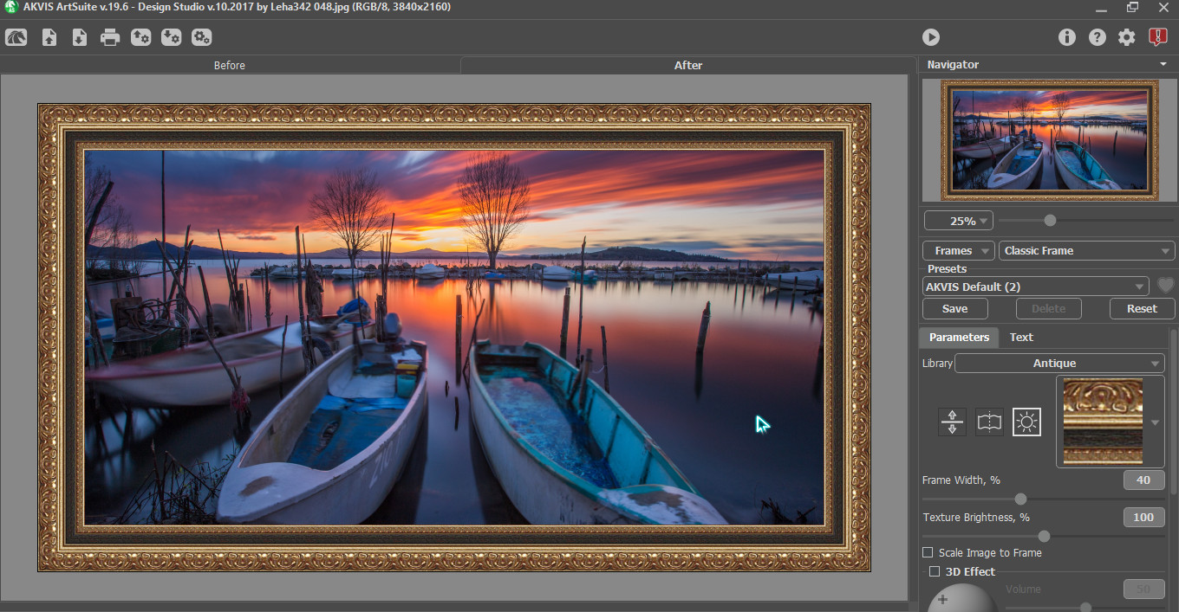The height and width of the screenshot is (612, 1179).
Task: Enable the 3D Effect checkbox
Action: click(935, 571)
